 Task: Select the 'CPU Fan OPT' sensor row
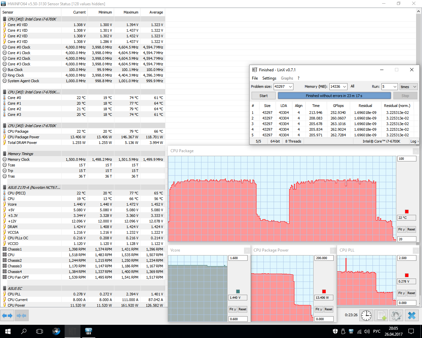tap(82, 277)
